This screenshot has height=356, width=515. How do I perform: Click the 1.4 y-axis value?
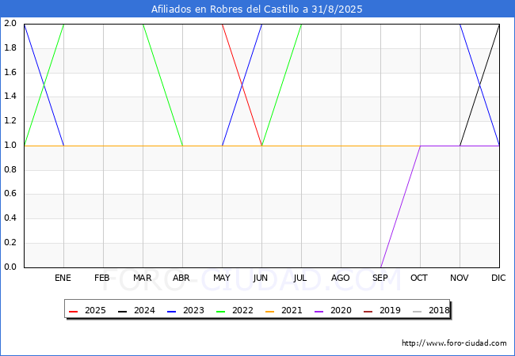pos(10,97)
